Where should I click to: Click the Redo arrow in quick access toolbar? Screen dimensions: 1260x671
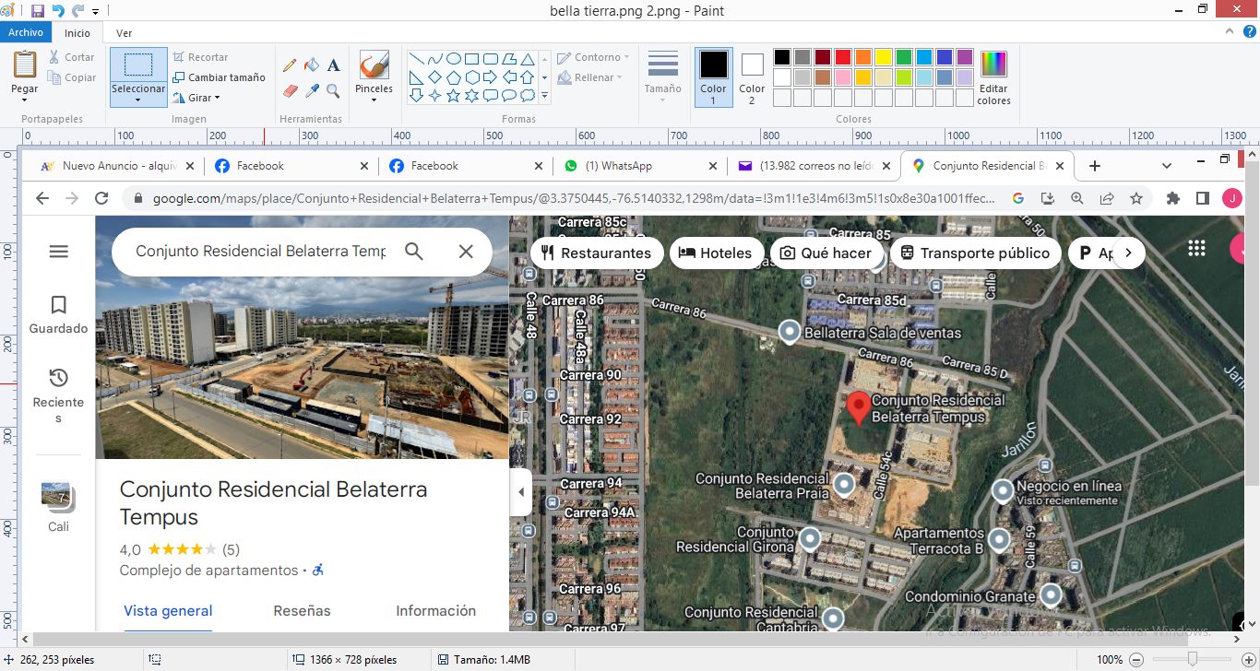point(77,11)
